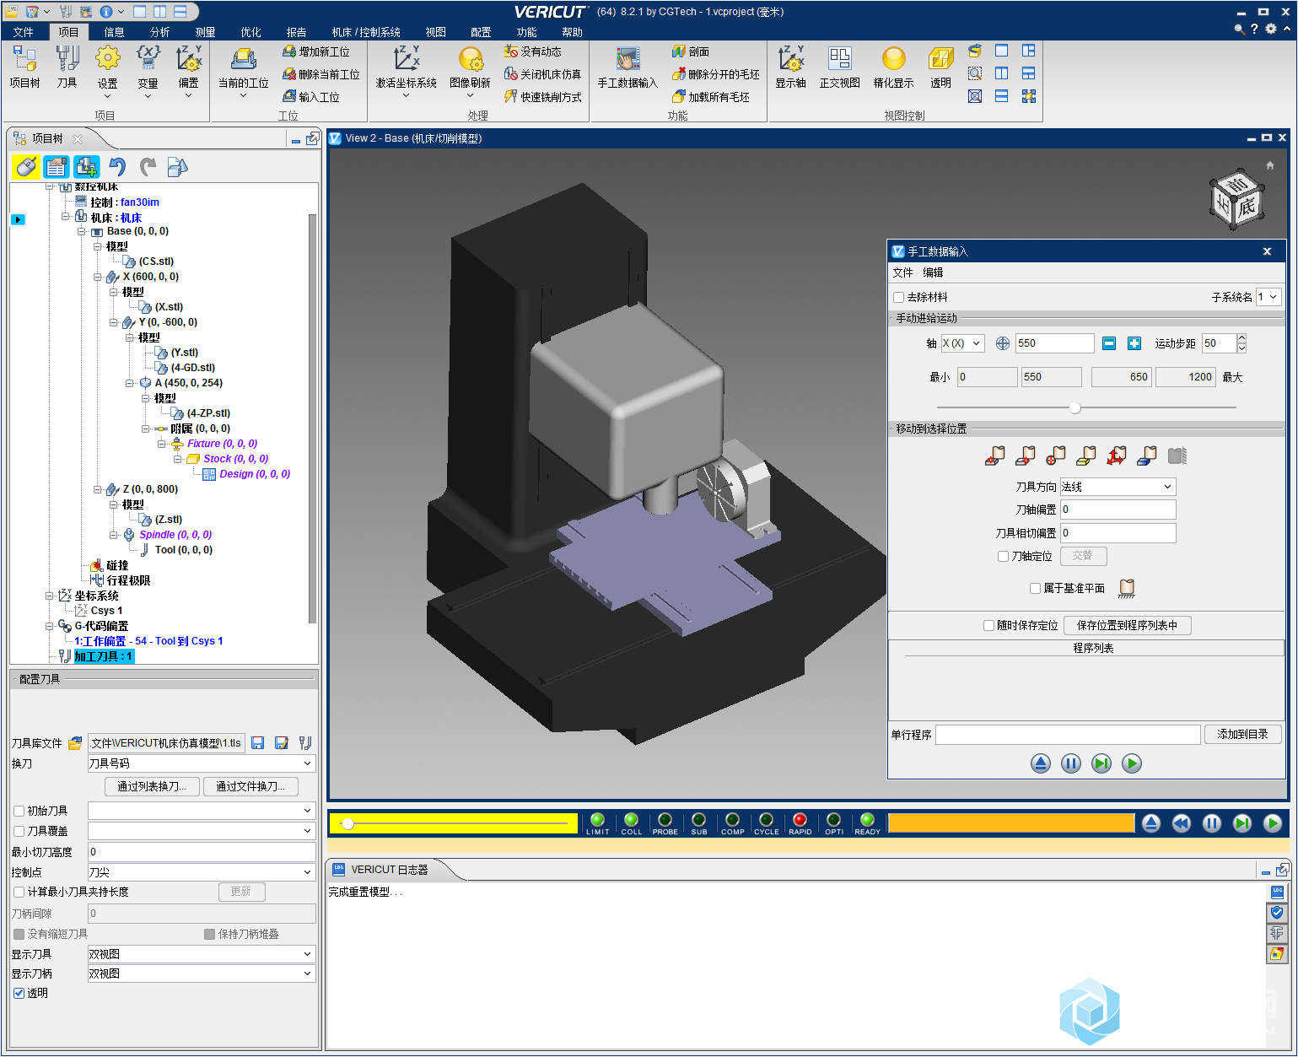The image size is (1298, 1057).
Task: Click the 显示轴 icon
Action: [x=790, y=67]
